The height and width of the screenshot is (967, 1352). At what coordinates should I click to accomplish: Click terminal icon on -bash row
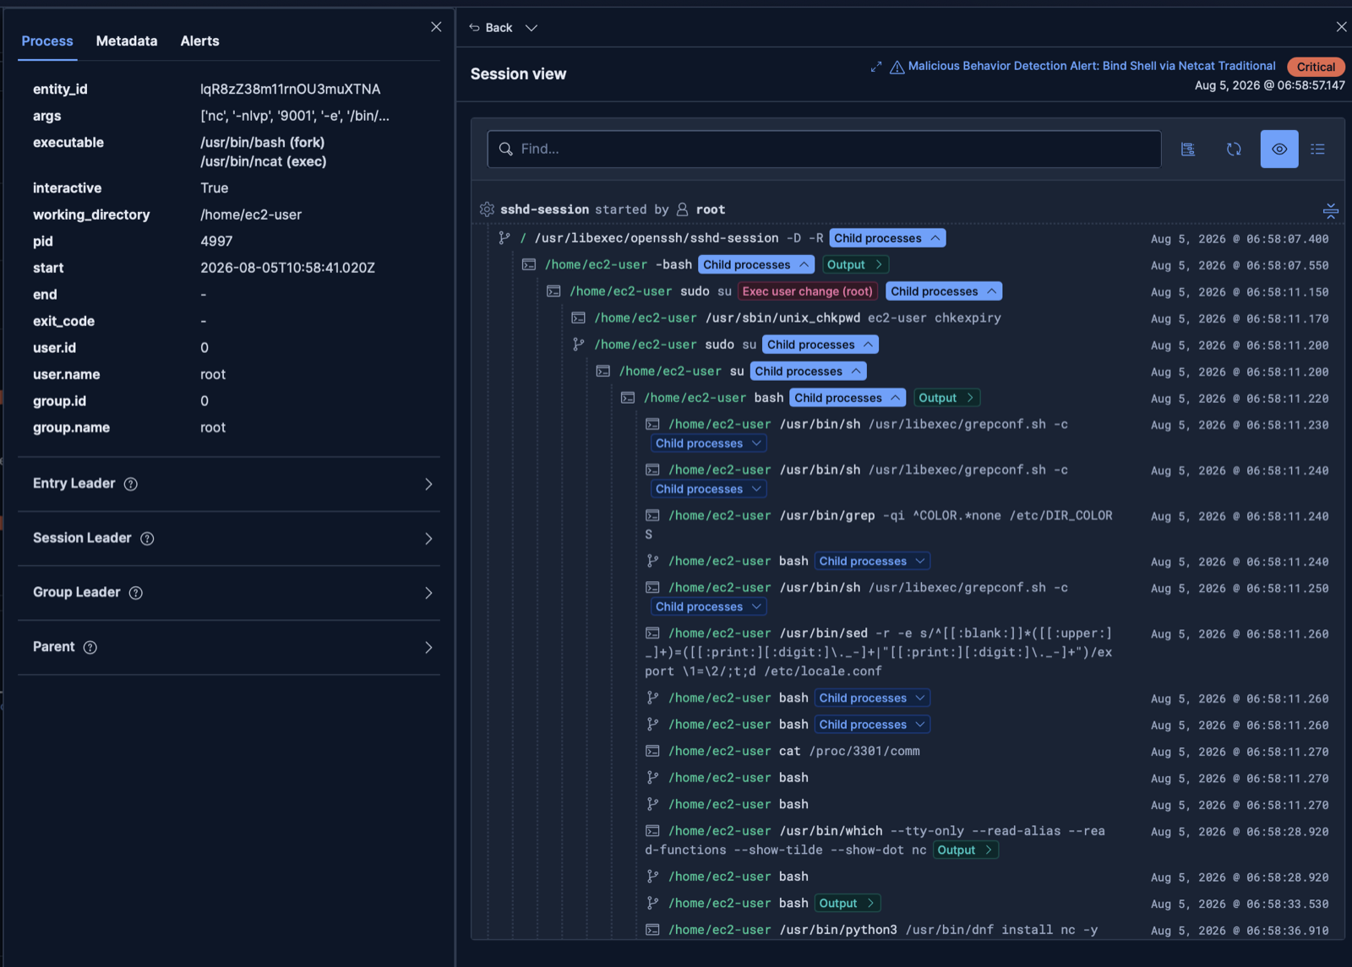(529, 264)
